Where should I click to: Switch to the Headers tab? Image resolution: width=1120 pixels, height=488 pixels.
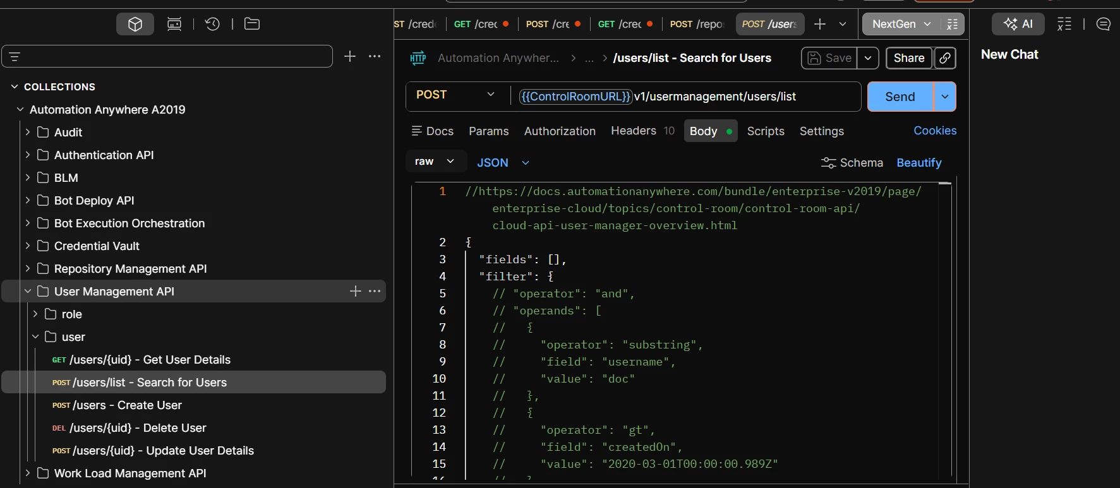(x=642, y=131)
